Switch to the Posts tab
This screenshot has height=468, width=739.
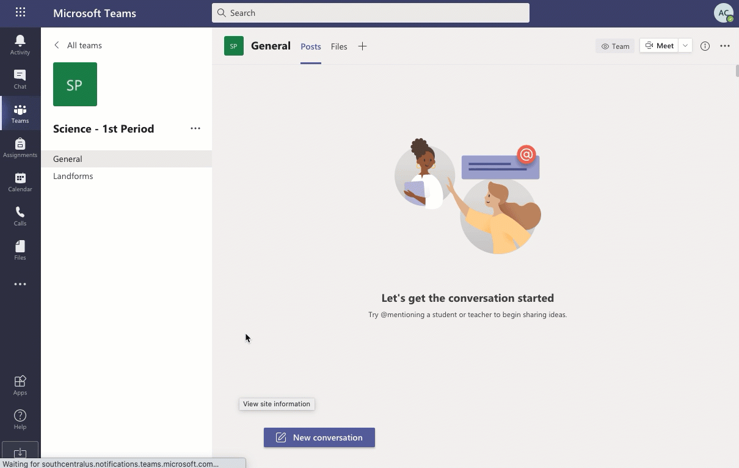point(311,46)
